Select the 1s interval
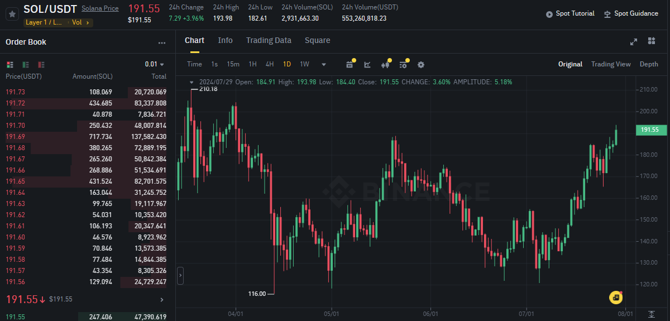Screen dimensions: 670x321 214,64
